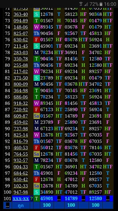Select row number 100 cell
Screen dimensions: 118x211
(x=8, y=192)
